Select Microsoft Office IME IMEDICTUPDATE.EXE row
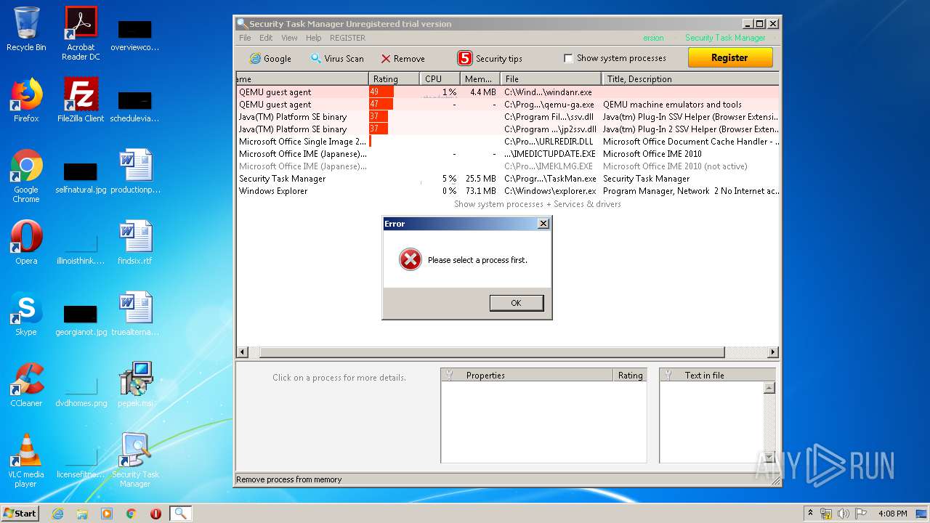This screenshot has height=523, width=930. tap(508, 154)
